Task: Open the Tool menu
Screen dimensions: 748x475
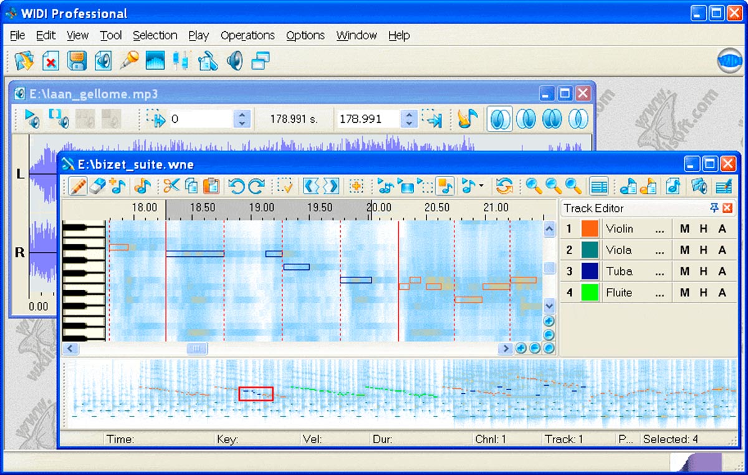Action: coord(111,36)
